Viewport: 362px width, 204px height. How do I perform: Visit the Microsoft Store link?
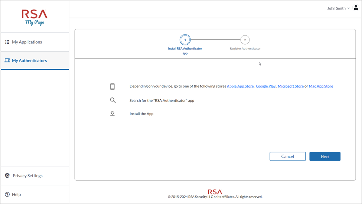(291, 86)
